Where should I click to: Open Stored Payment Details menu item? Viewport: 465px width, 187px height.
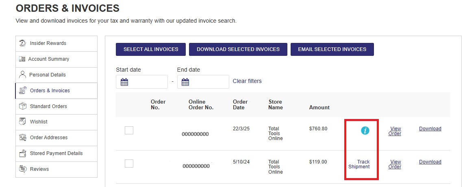(x=56, y=154)
